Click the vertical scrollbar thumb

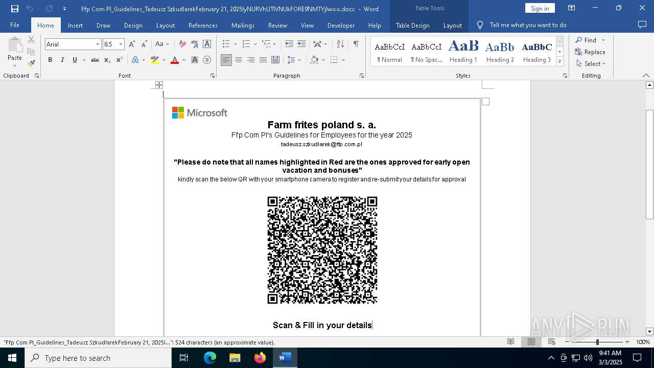pos(649,165)
